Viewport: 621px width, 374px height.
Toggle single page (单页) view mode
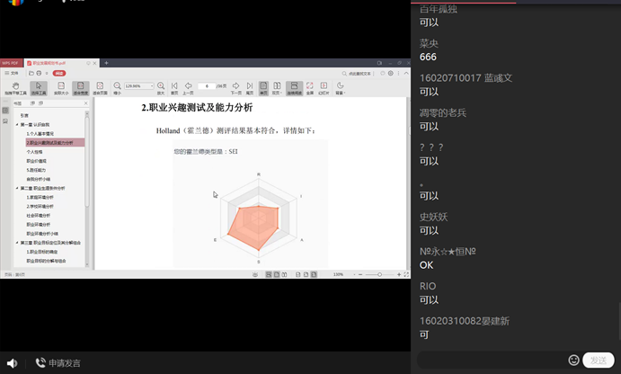click(263, 87)
